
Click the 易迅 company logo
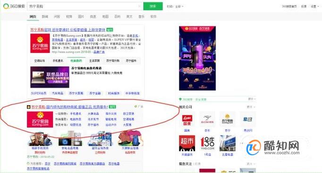(248, 120)
